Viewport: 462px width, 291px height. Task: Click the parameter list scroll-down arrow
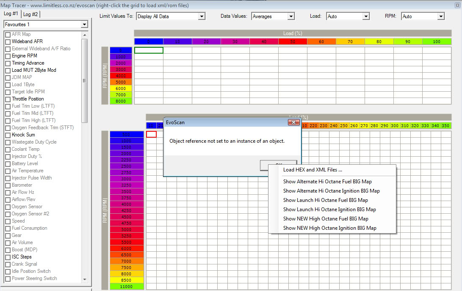(85, 279)
